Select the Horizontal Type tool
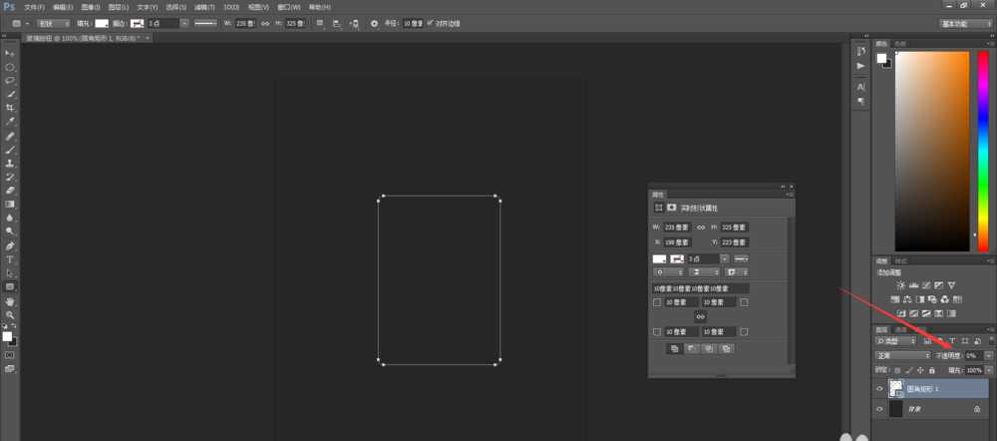The height and width of the screenshot is (441, 997). pos(10,259)
